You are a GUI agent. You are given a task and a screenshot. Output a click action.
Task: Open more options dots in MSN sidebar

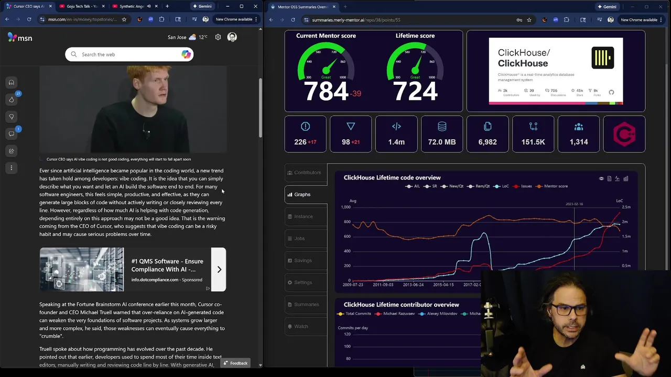tap(12, 168)
